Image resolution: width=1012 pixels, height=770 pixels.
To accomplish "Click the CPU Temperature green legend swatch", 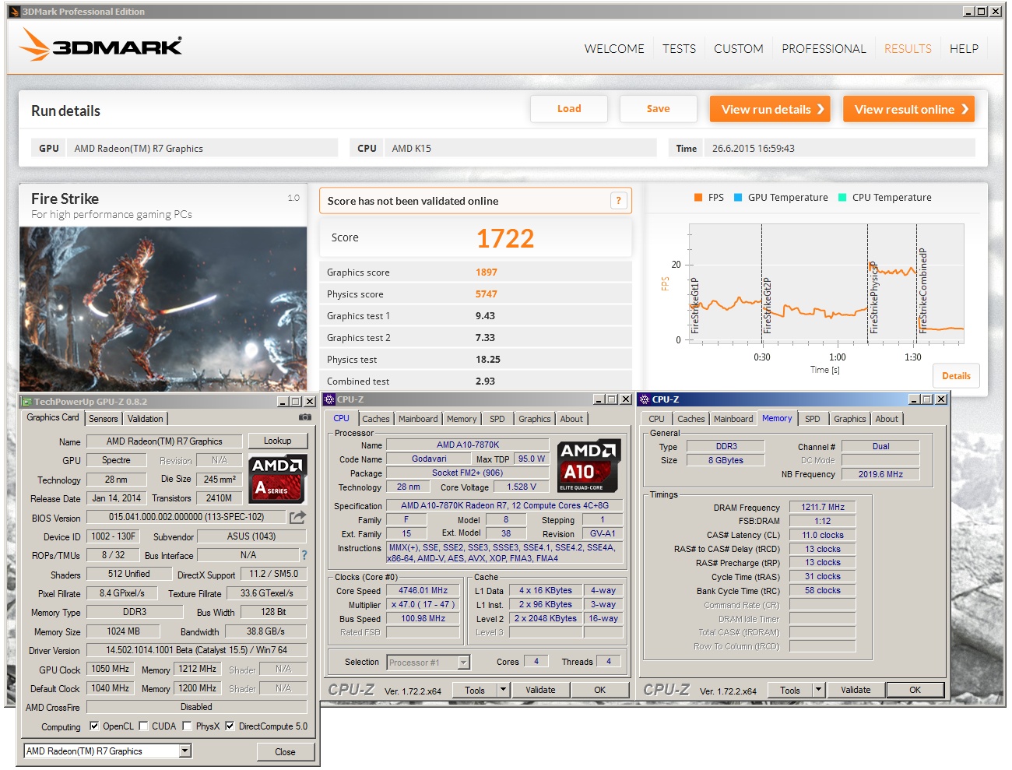I will pyautogui.click(x=842, y=198).
